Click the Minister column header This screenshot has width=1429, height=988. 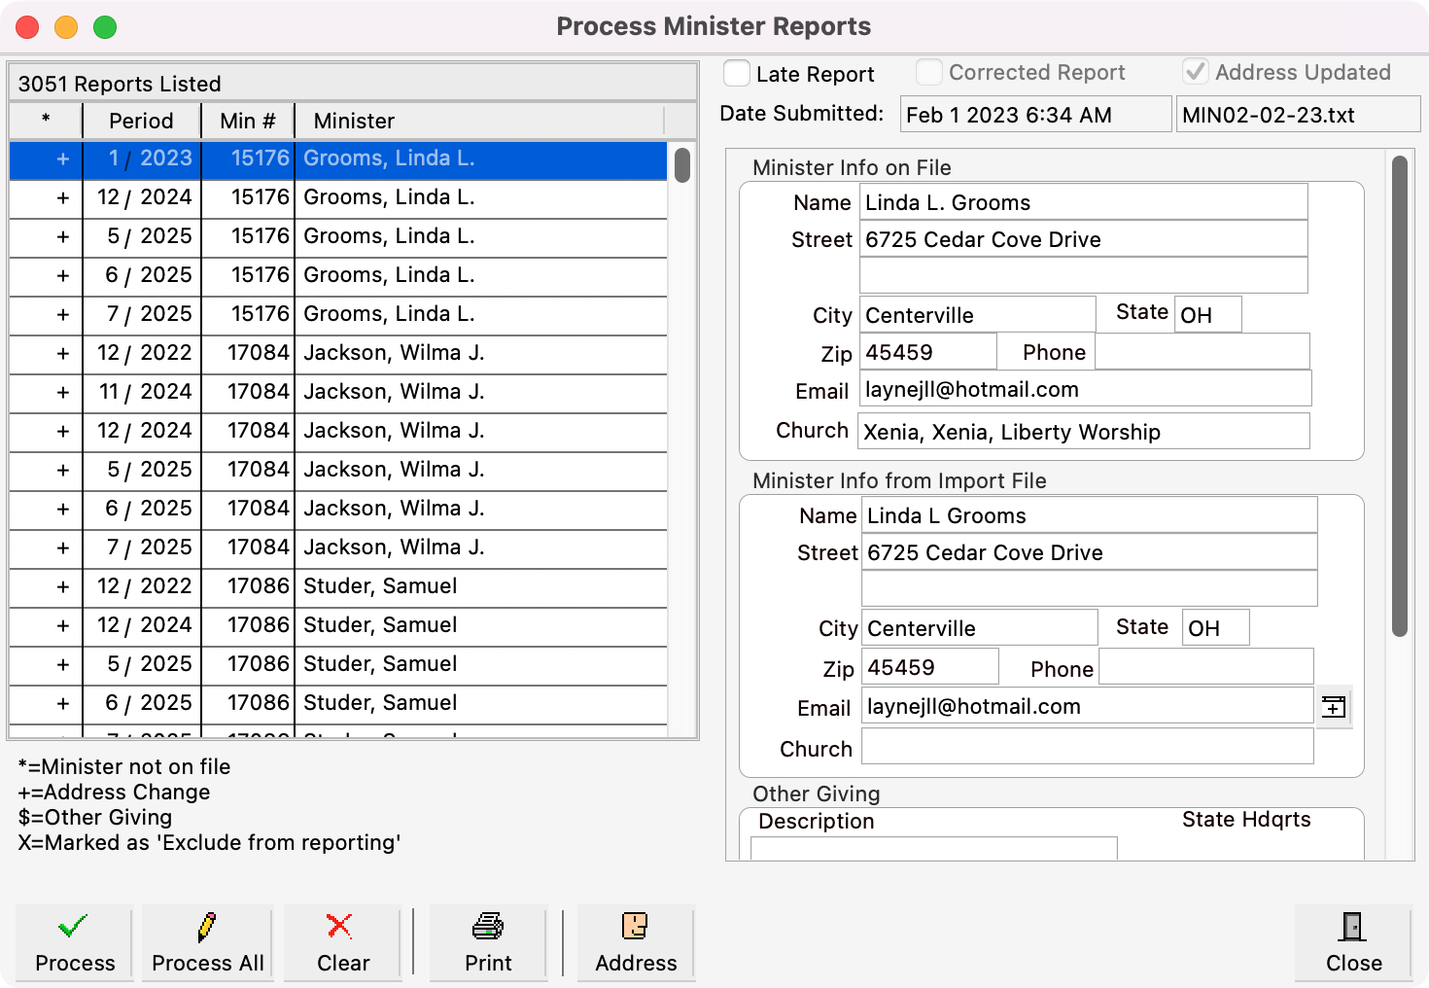(x=353, y=121)
